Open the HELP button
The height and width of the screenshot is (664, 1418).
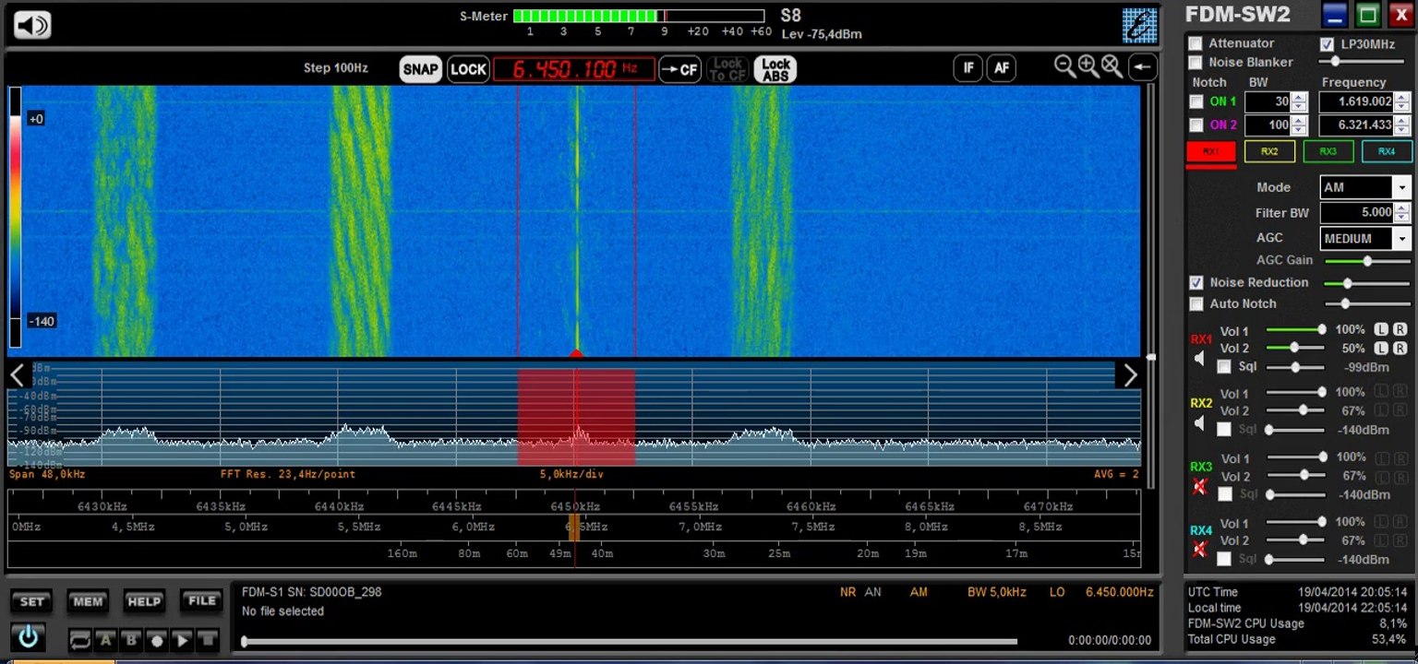[144, 601]
